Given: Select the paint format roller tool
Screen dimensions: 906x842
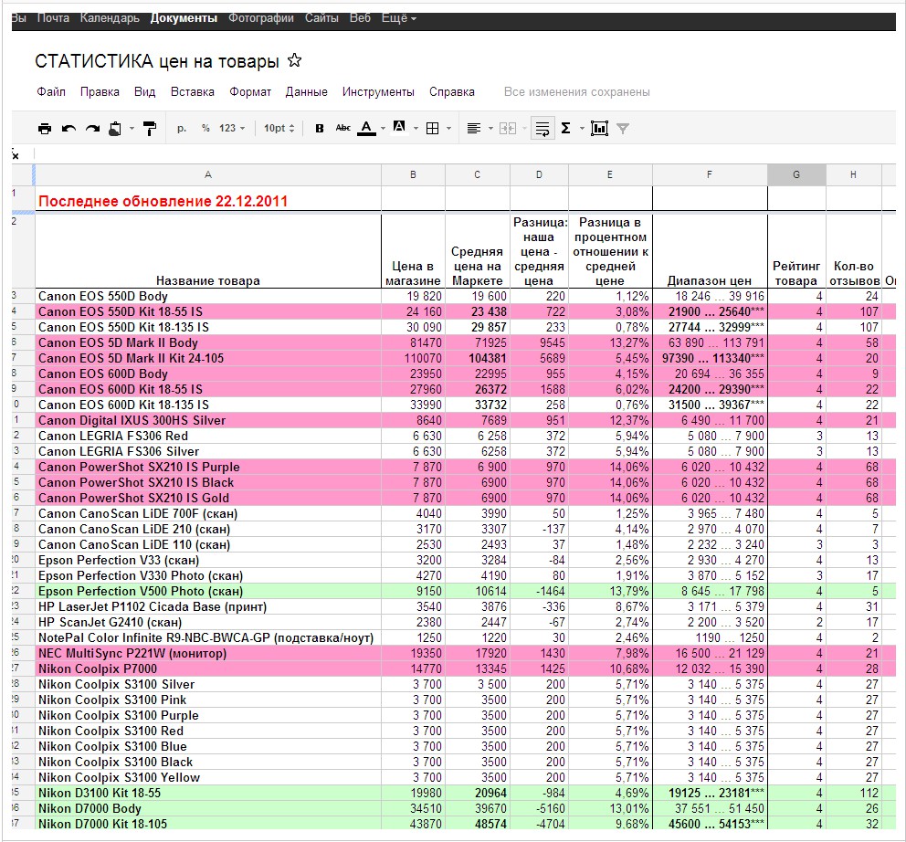Looking at the screenshot, I should (x=150, y=128).
